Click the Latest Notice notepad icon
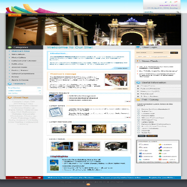The image size is (187, 187). pos(56,112)
